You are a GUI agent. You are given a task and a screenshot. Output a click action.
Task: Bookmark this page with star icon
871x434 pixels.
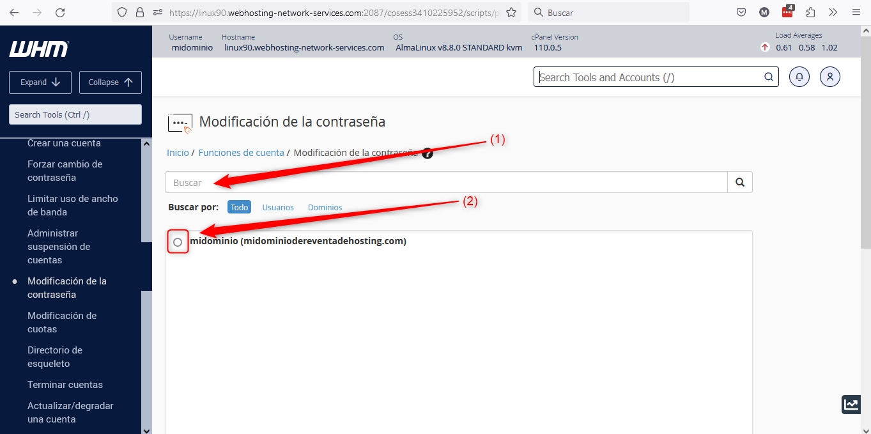tap(511, 12)
